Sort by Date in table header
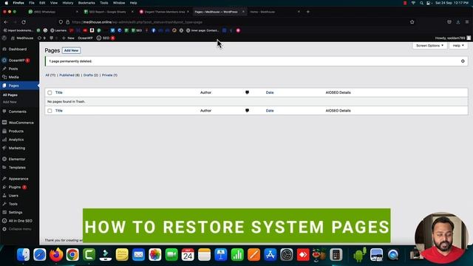This screenshot has width=473, height=266. pos(270,92)
